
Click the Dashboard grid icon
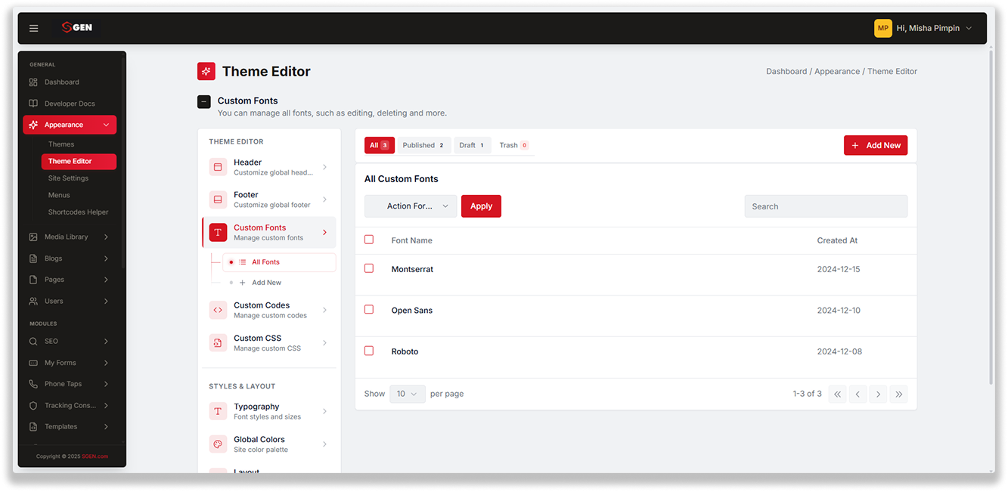tap(33, 82)
